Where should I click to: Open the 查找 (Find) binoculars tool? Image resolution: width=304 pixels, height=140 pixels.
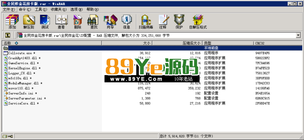(x=94, y=22)
